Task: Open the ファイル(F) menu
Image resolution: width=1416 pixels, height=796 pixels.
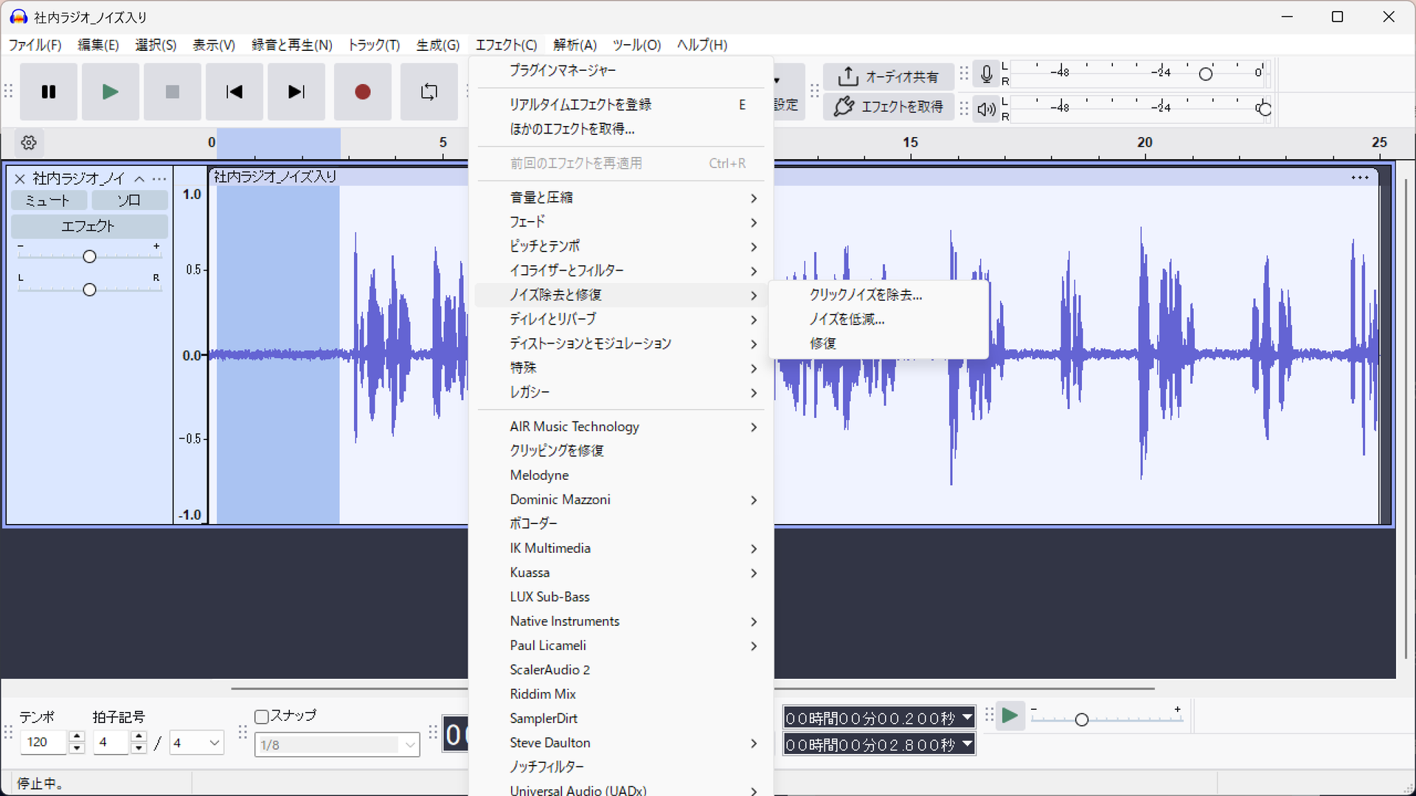Action: [x=35, y=45]
